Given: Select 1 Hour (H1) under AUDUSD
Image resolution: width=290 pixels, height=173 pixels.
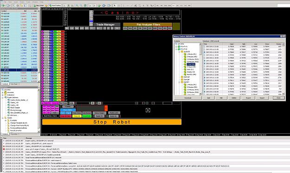Looking at the screenshot, I should [191, 64].
